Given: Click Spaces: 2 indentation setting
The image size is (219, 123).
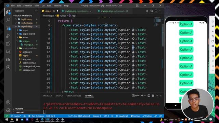Looking at the screenshot, I should (97, 116).
